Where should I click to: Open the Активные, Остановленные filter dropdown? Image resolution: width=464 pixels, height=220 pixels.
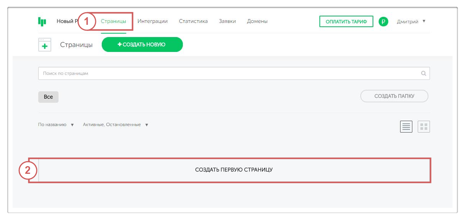pos(116,125)
